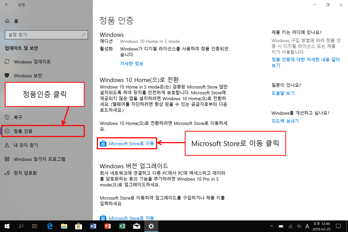
Task: Select 정품 인증 in the sidebar
Action: pyautogui.click(x=43, y=131)
